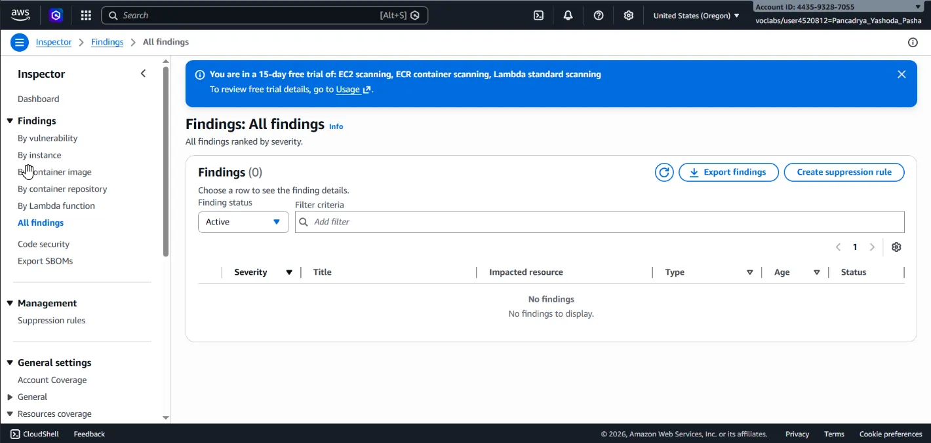Click the AWS console search box
This screenshot has width=931, height=443.
pos(264,15)
